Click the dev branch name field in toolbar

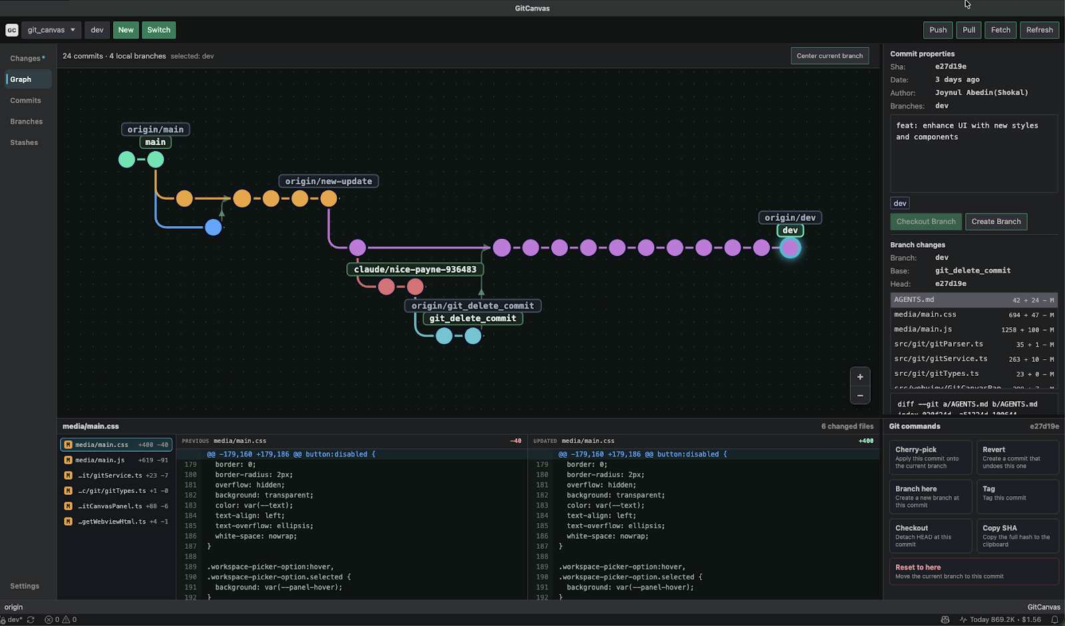tap(97, 30)
